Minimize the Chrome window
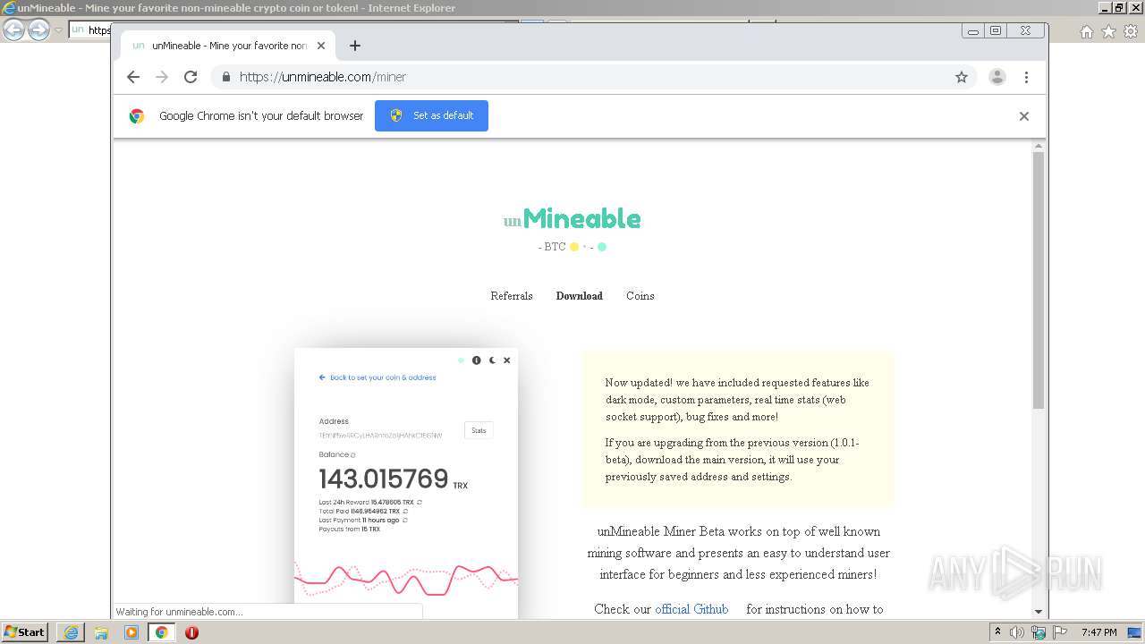Image resolution: width=1145 pixels, height=644 pixels. click(973, 31)
